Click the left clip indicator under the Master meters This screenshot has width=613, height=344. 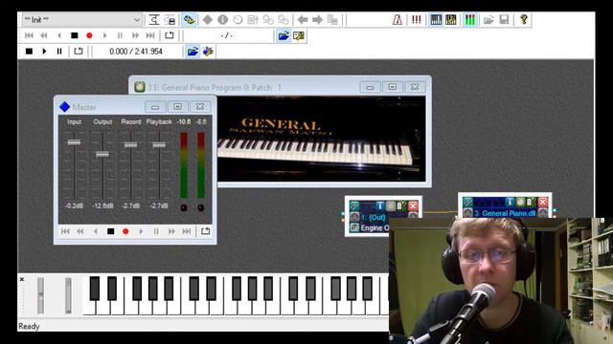point(184,208)
